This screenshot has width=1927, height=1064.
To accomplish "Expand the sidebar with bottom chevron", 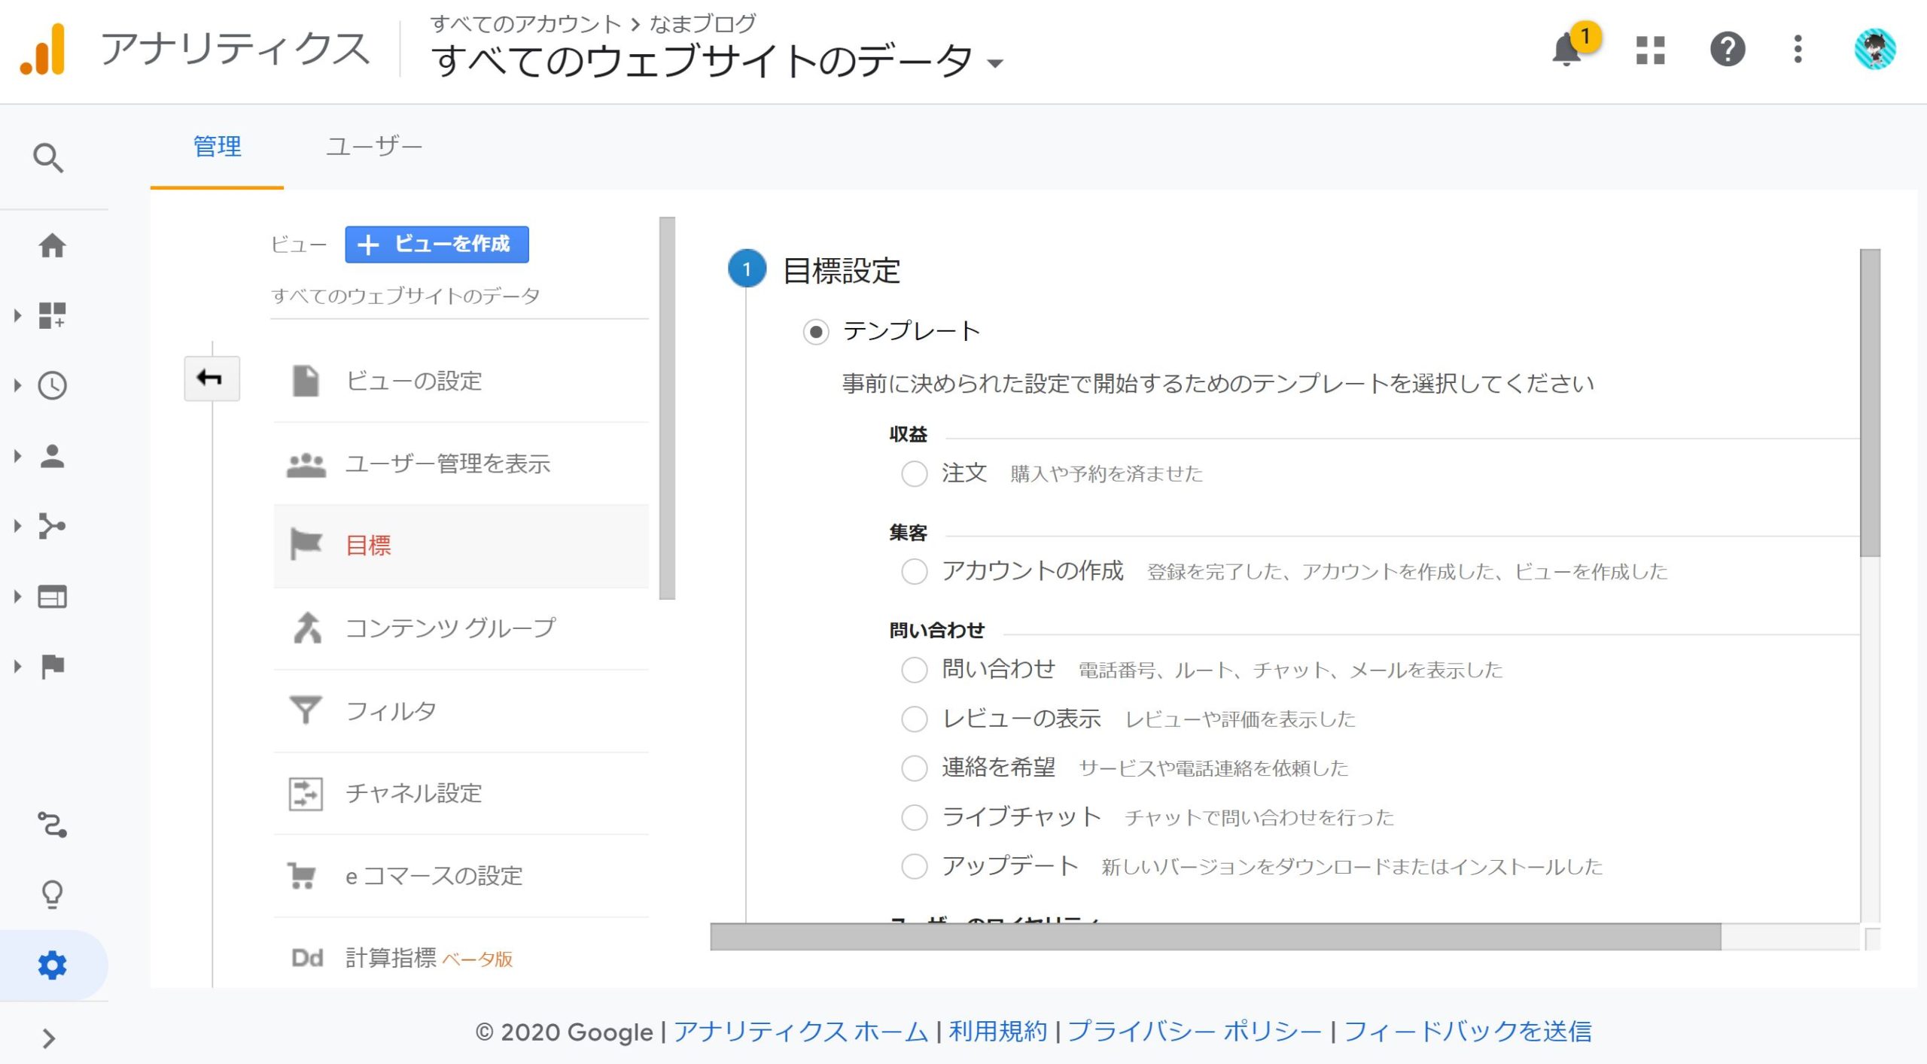I will (49, 1038).
